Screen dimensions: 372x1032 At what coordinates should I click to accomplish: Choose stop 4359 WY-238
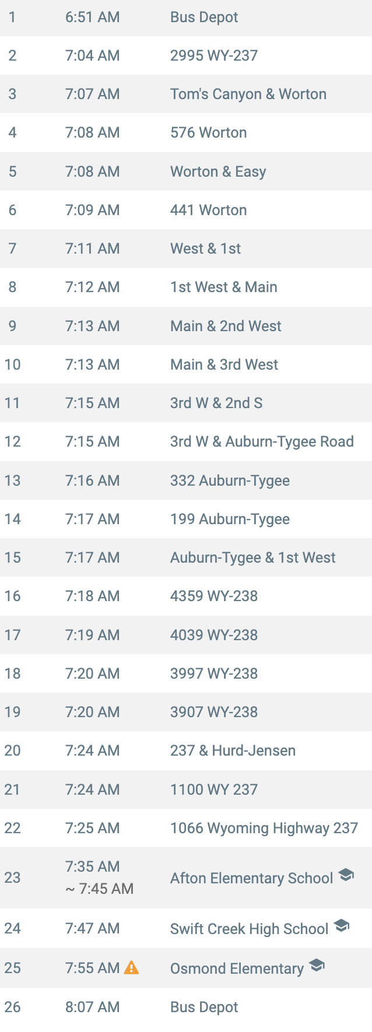point(186,596)
